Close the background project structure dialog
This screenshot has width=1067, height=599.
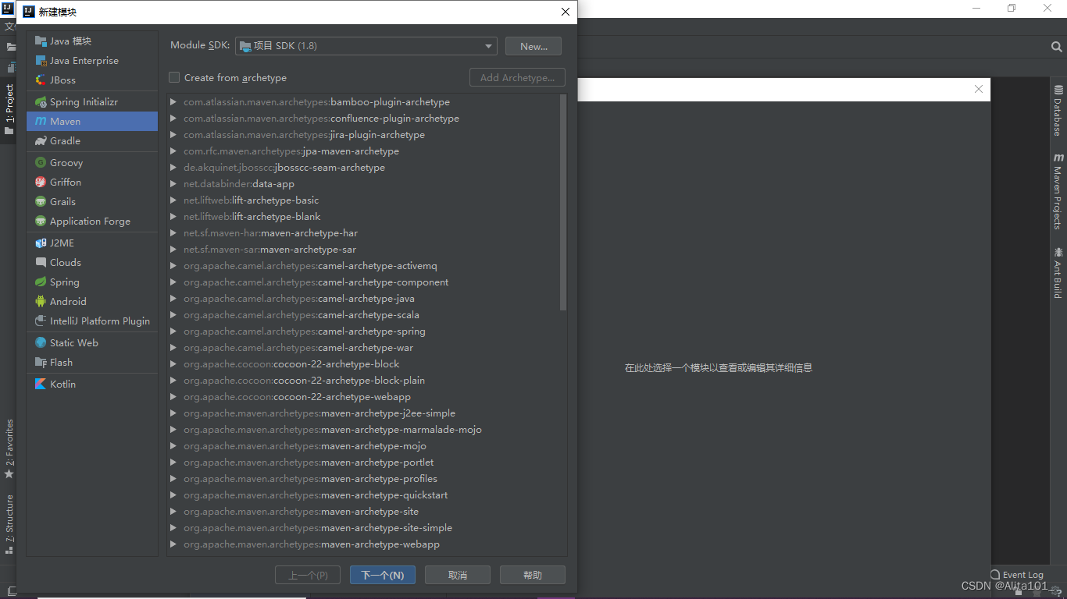(979, 90)
